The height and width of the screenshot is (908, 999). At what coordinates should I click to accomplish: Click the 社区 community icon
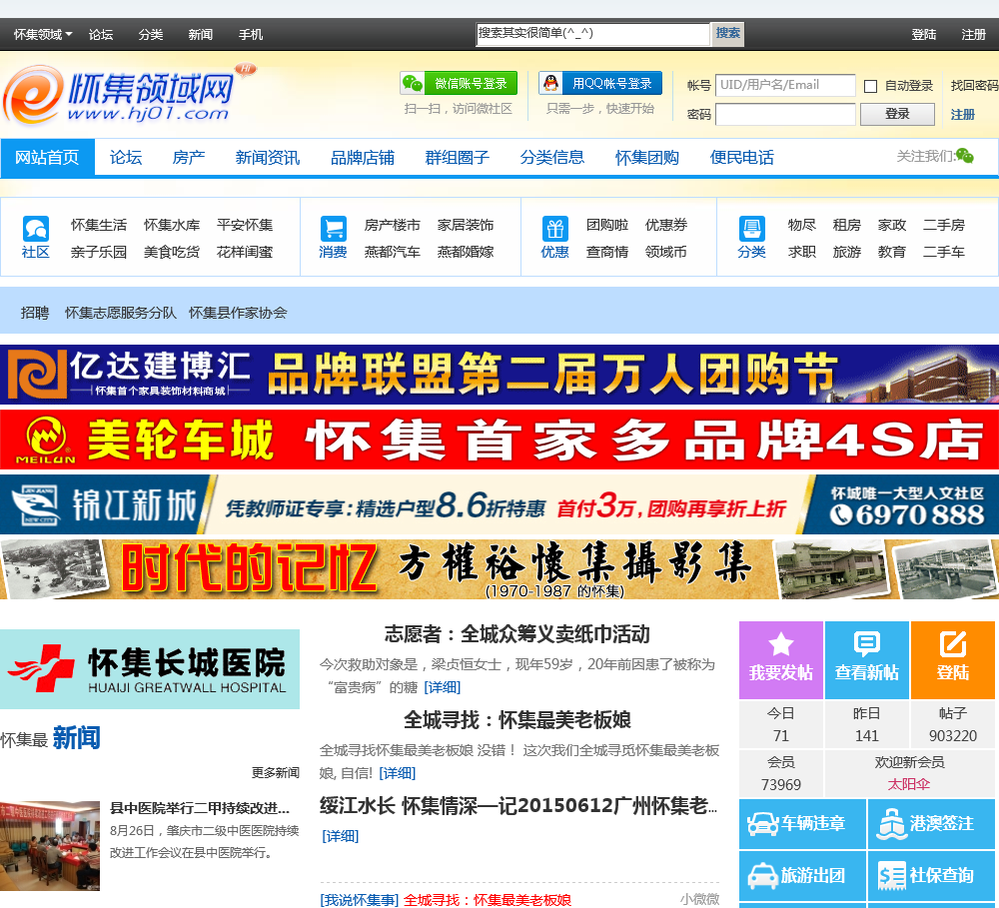coord(36,228)
